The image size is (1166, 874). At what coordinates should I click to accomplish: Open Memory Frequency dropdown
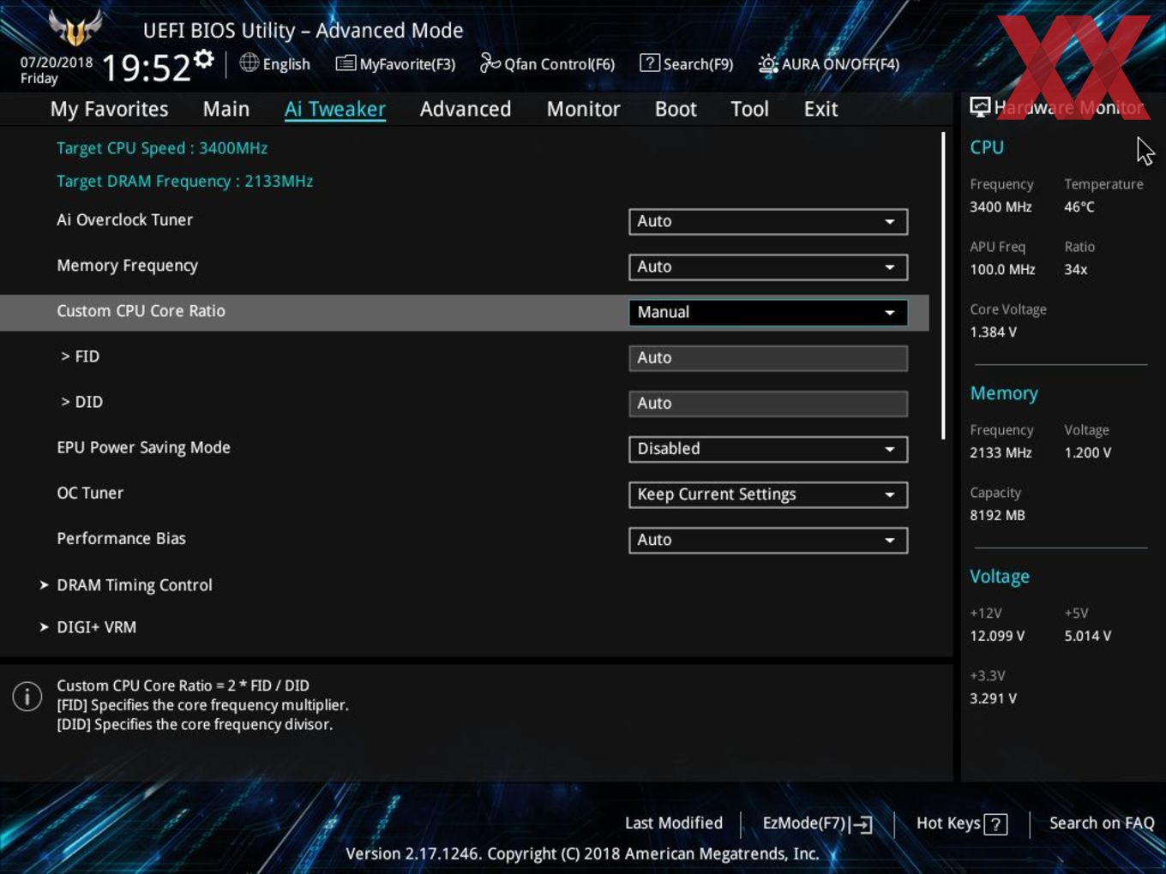768,266
